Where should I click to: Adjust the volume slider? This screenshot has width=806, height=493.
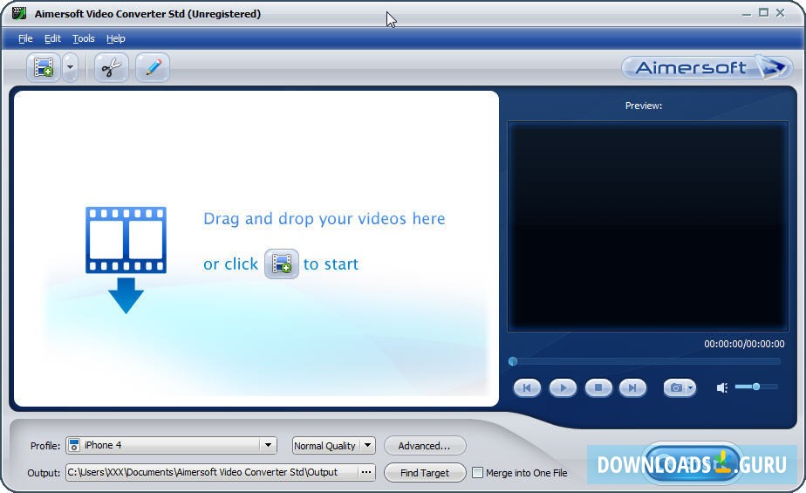point(756,387)
